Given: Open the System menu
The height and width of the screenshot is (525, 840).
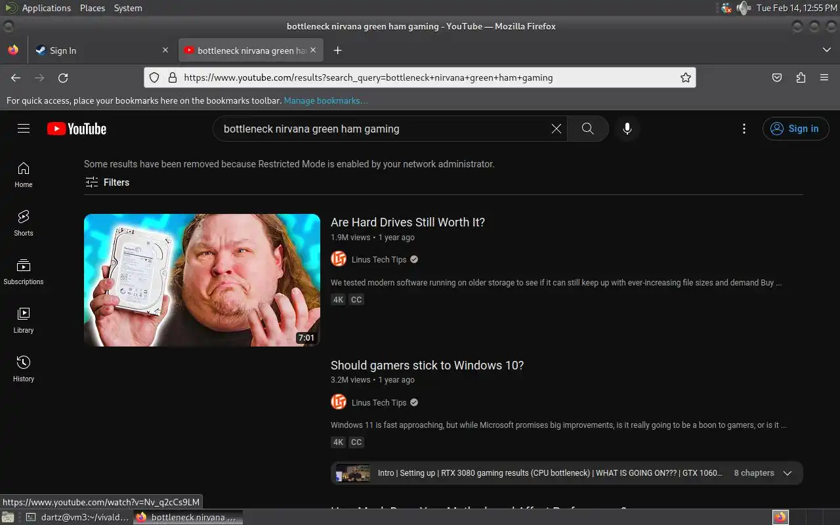Looking at the screenshot, I should click(128, 8).
